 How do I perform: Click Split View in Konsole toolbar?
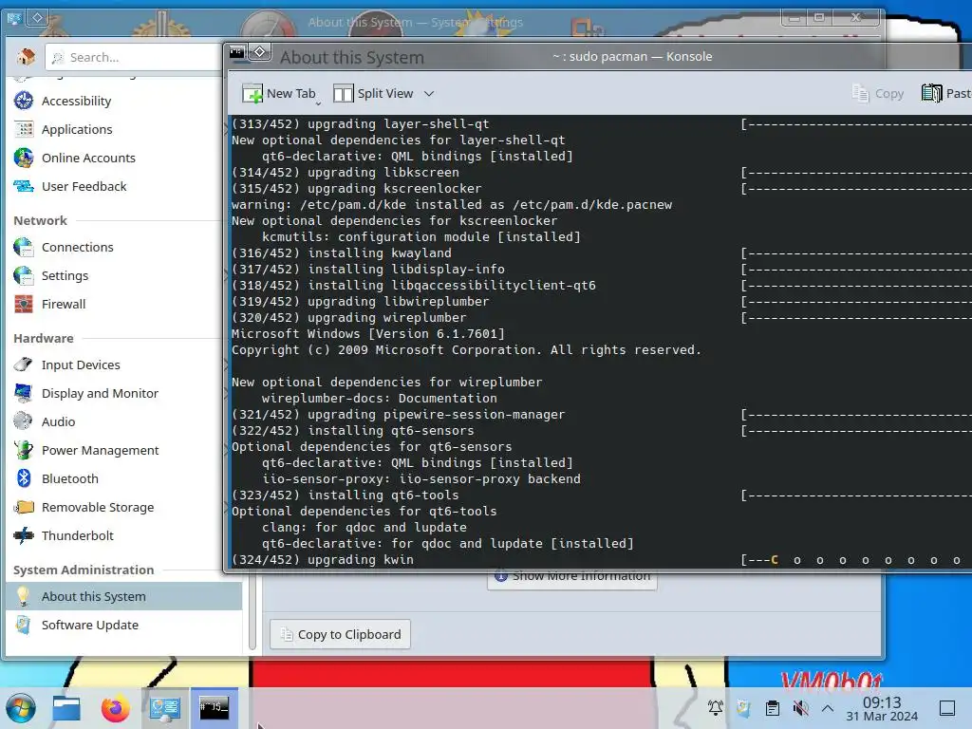(x=373, y=94)
